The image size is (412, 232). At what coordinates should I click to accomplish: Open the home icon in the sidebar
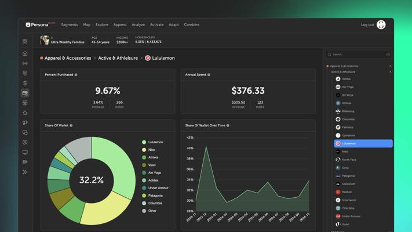[x=25, y=53]
